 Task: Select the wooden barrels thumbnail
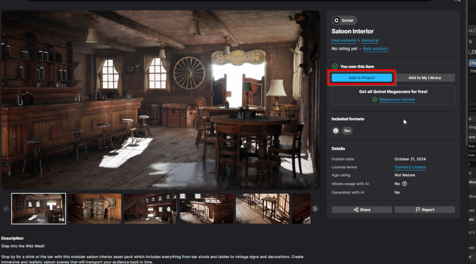[94, 209]
